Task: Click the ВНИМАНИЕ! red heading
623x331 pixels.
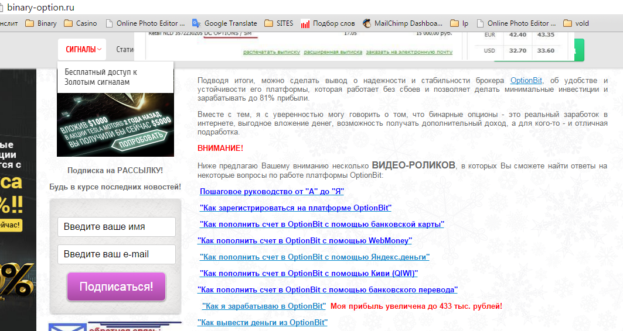Action: (220, 149)
